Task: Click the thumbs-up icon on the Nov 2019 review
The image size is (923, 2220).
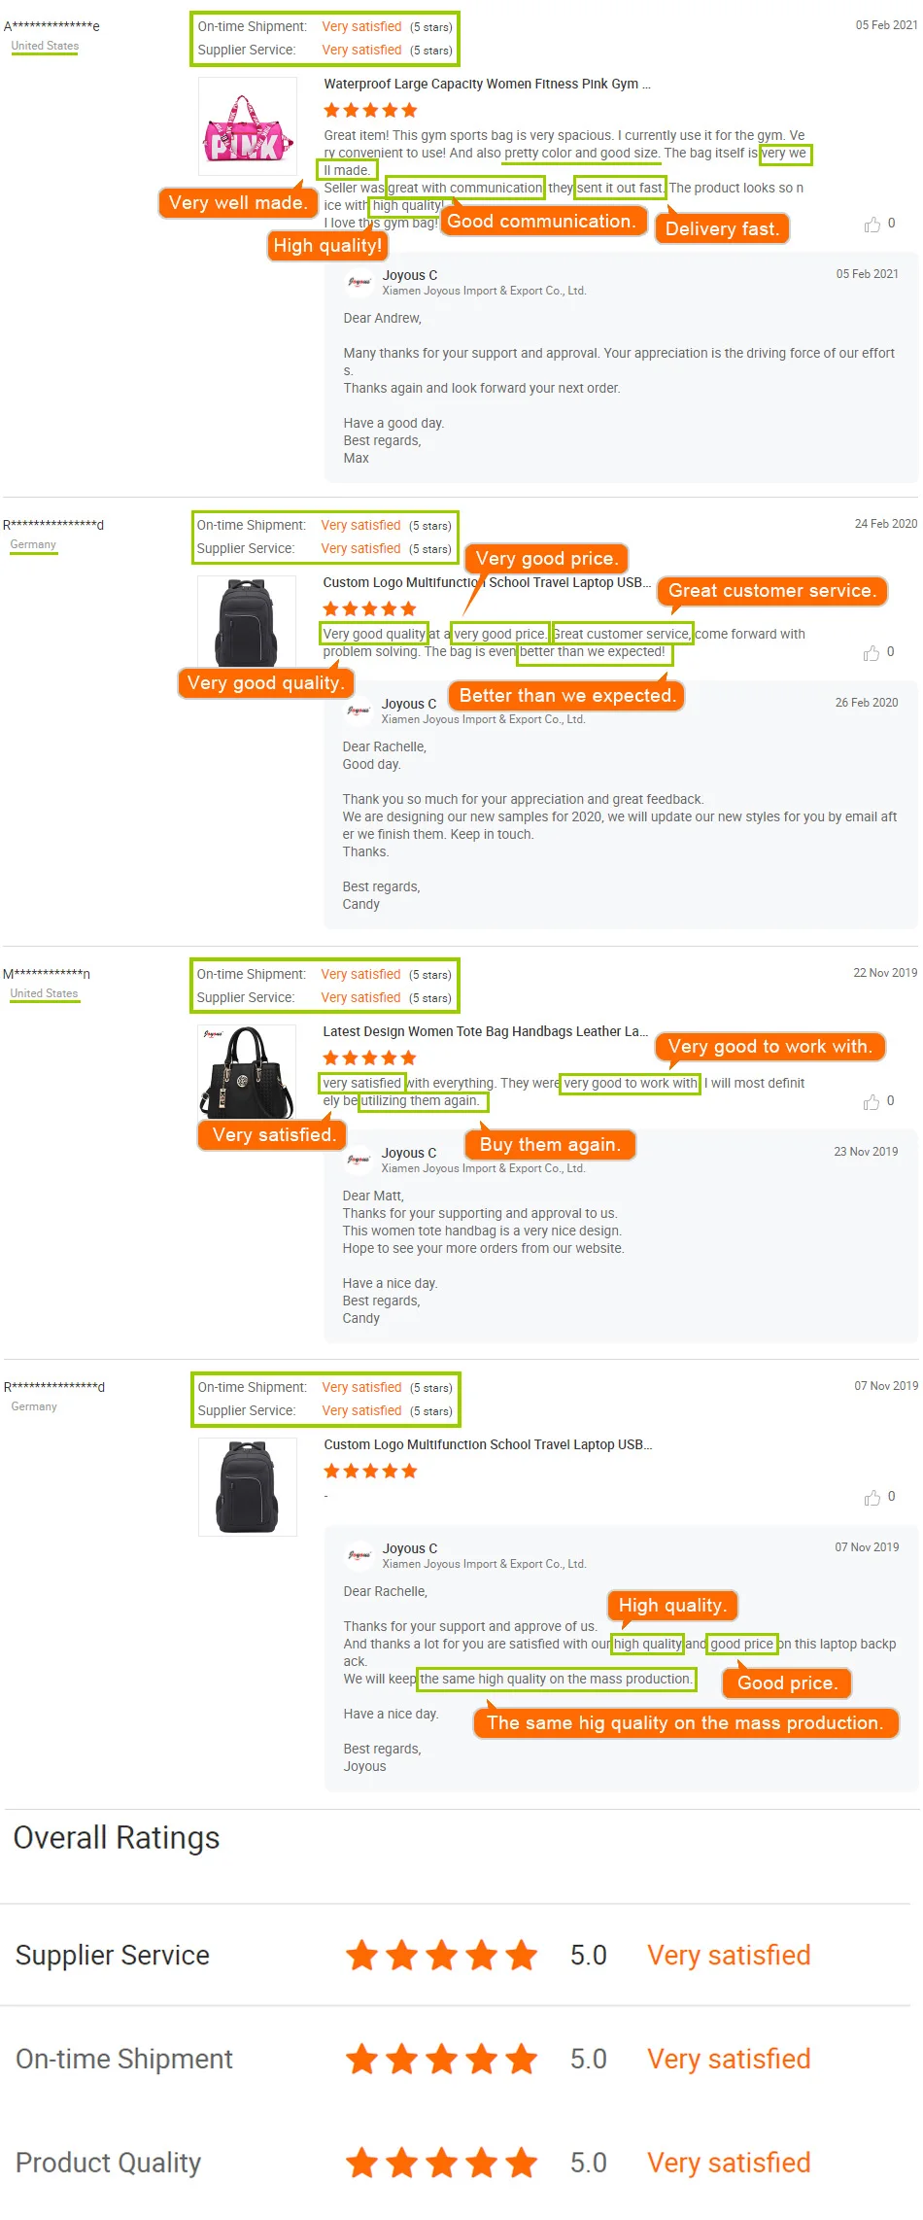Action: 873,1497
